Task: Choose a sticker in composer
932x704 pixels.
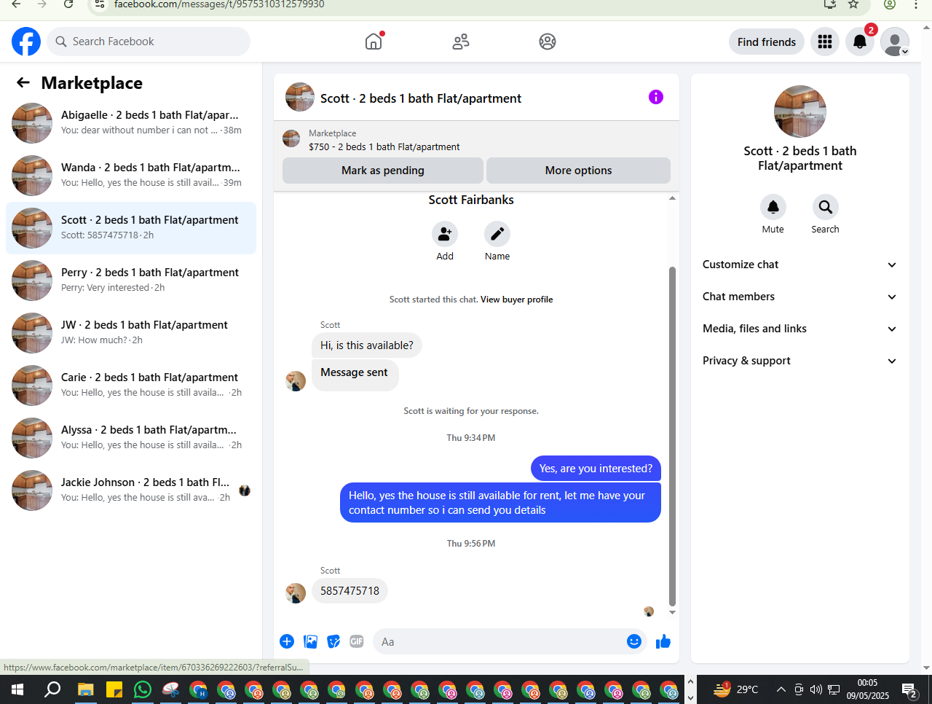Action: coord(334,641)
